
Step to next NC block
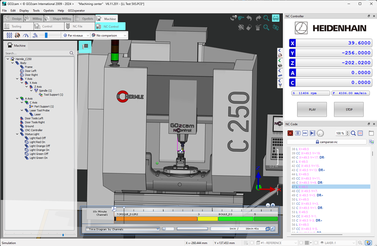pyautogui.click(x=312, y=133)
